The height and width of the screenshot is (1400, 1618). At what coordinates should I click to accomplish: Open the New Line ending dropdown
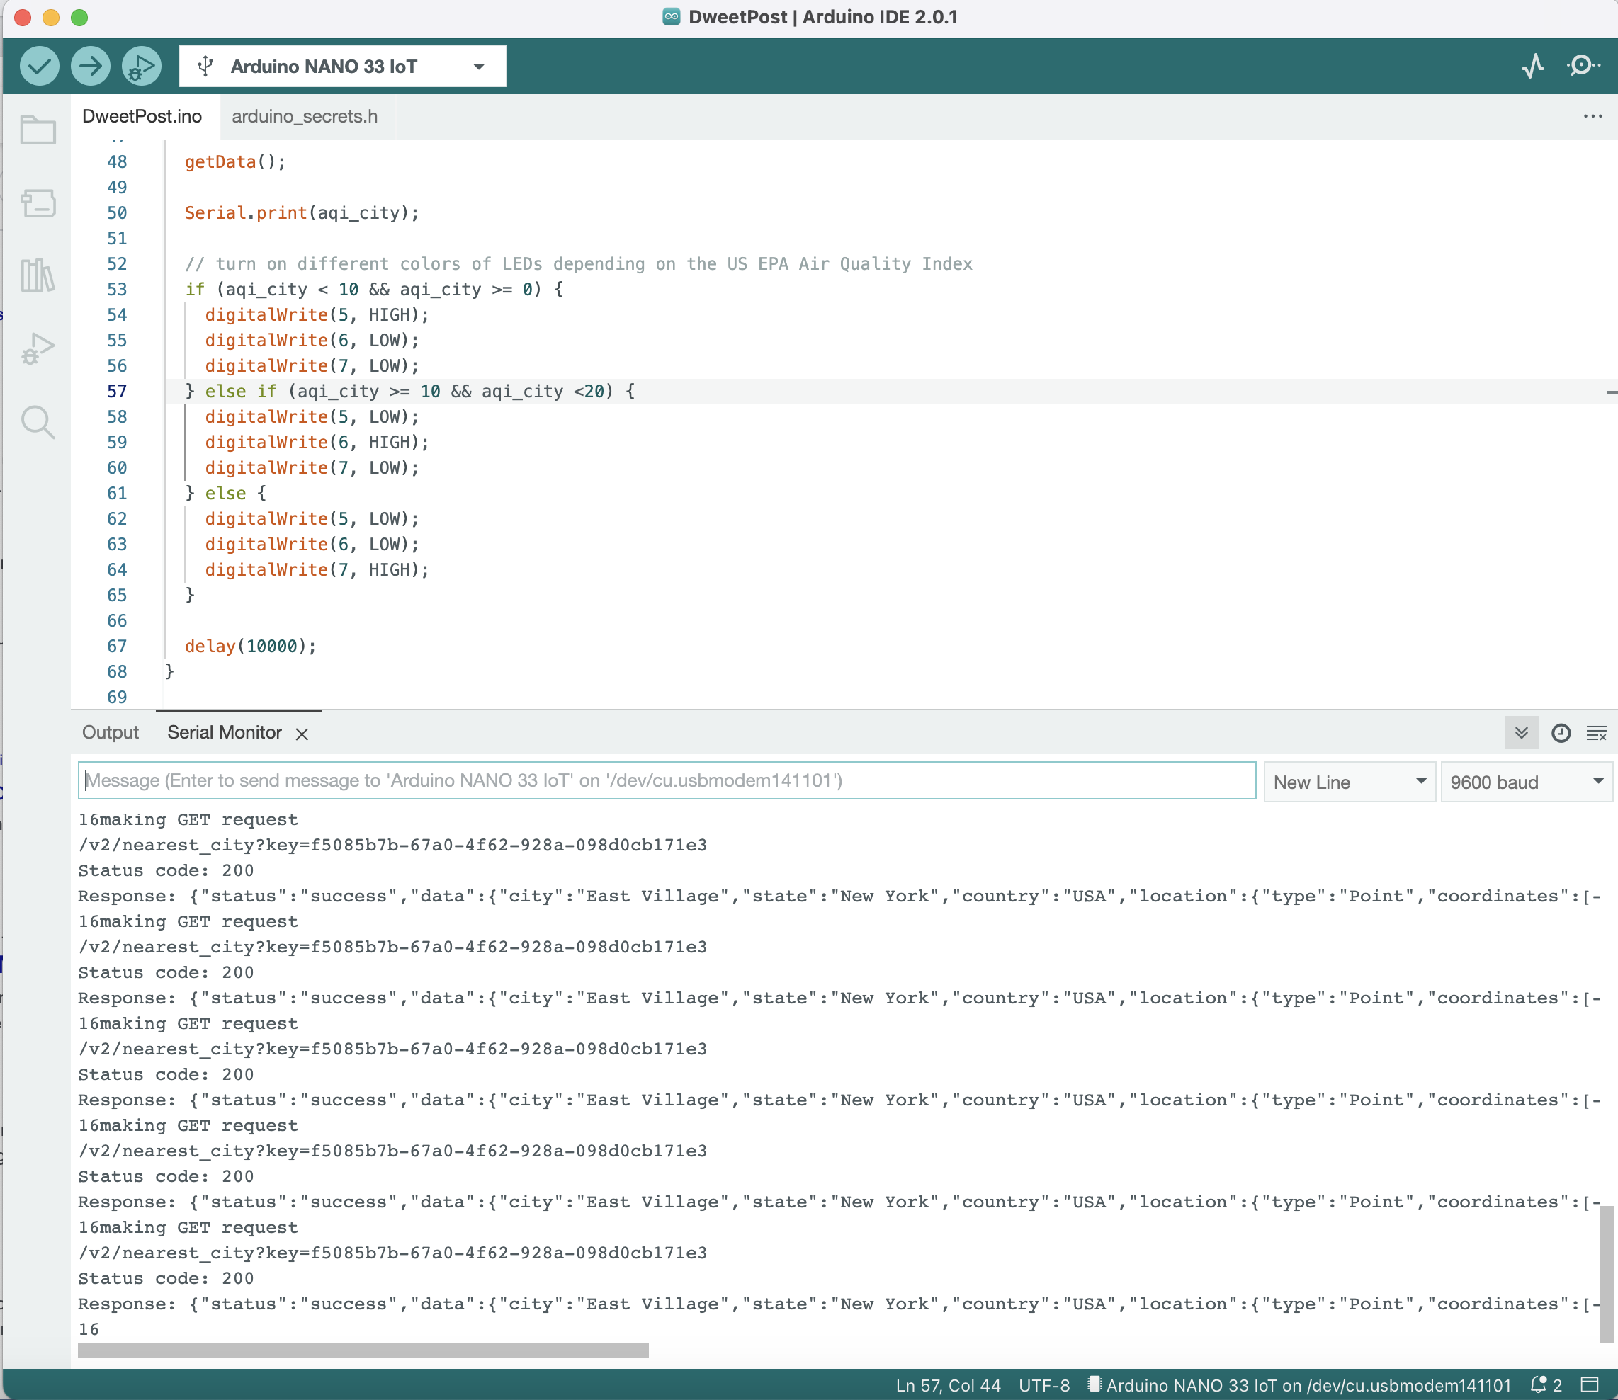point(1349,781)
